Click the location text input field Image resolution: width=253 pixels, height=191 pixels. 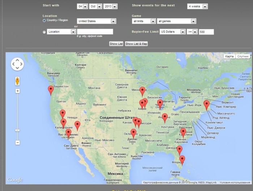95,31
